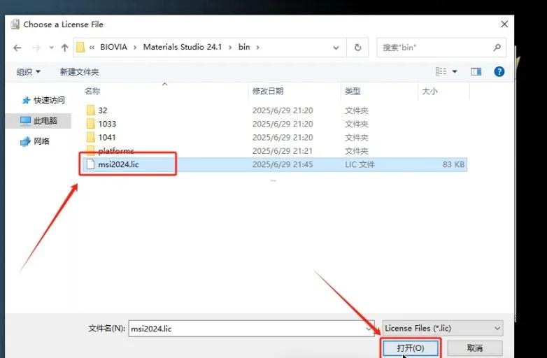The height and width of the screenshot is (358, 547).
Task: Go back with the left arrow
Action: pyautogui.click(x=17, y=48)
